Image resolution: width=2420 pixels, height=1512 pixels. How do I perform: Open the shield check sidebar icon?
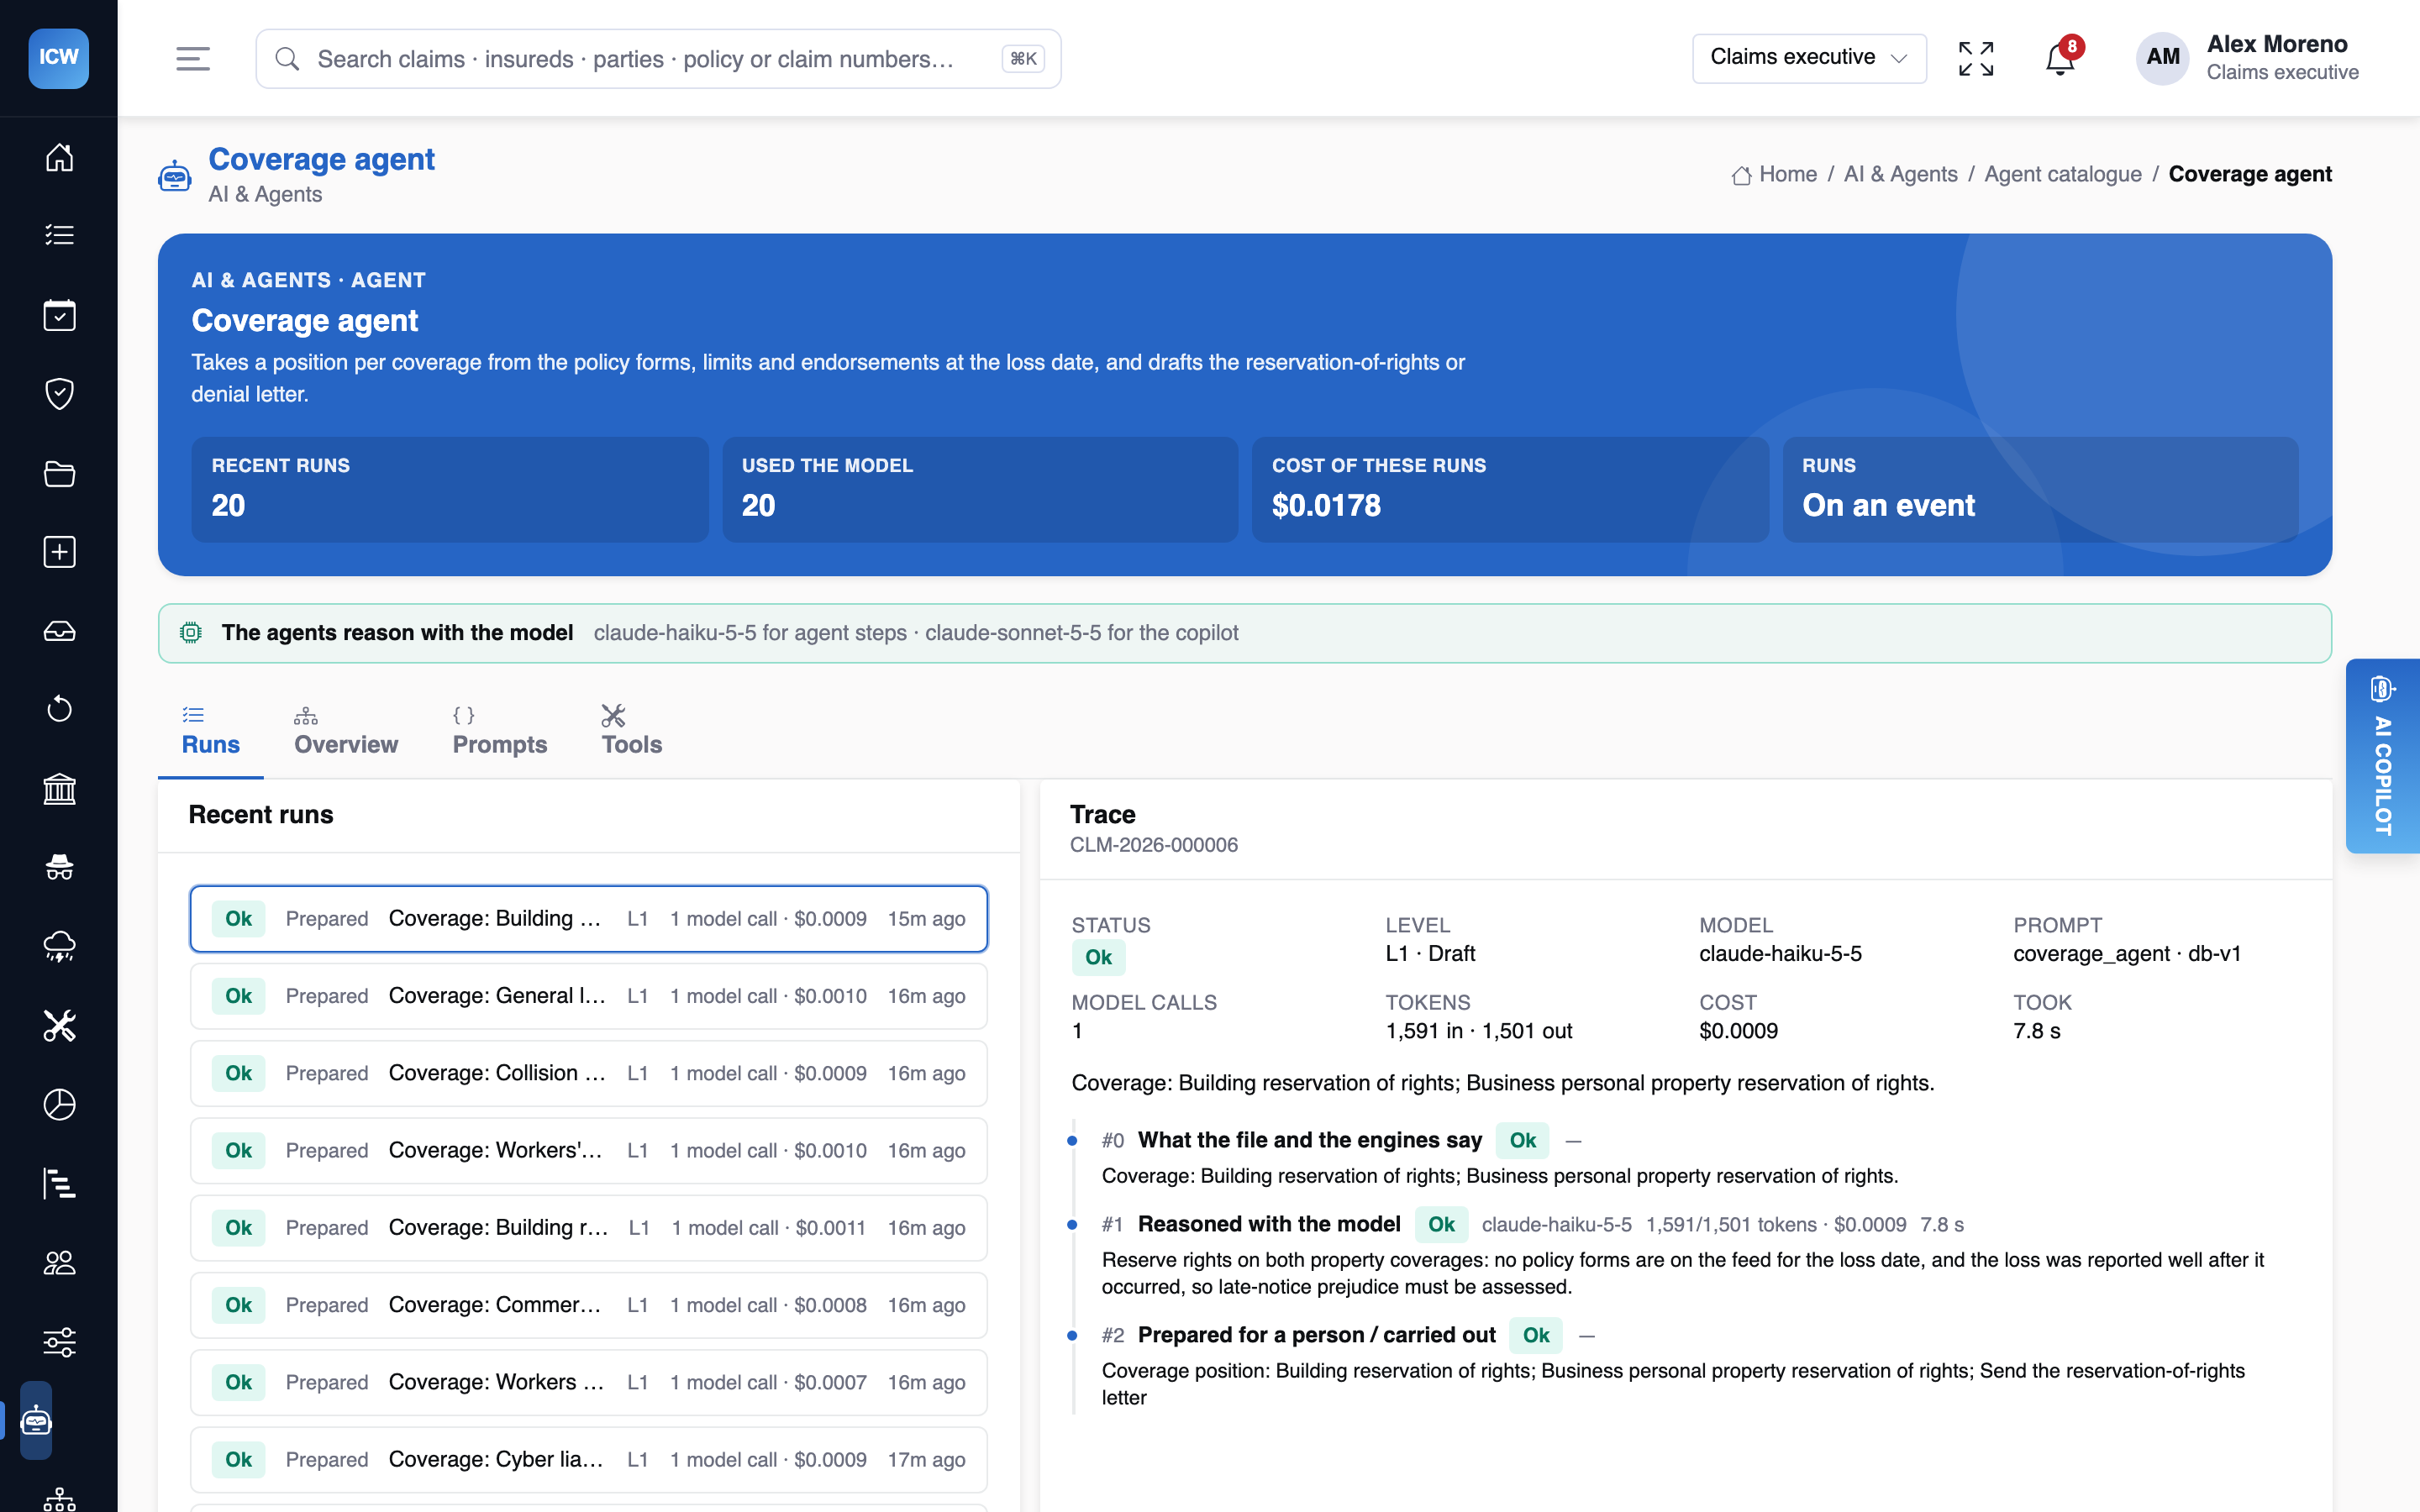tap(59, 393)
